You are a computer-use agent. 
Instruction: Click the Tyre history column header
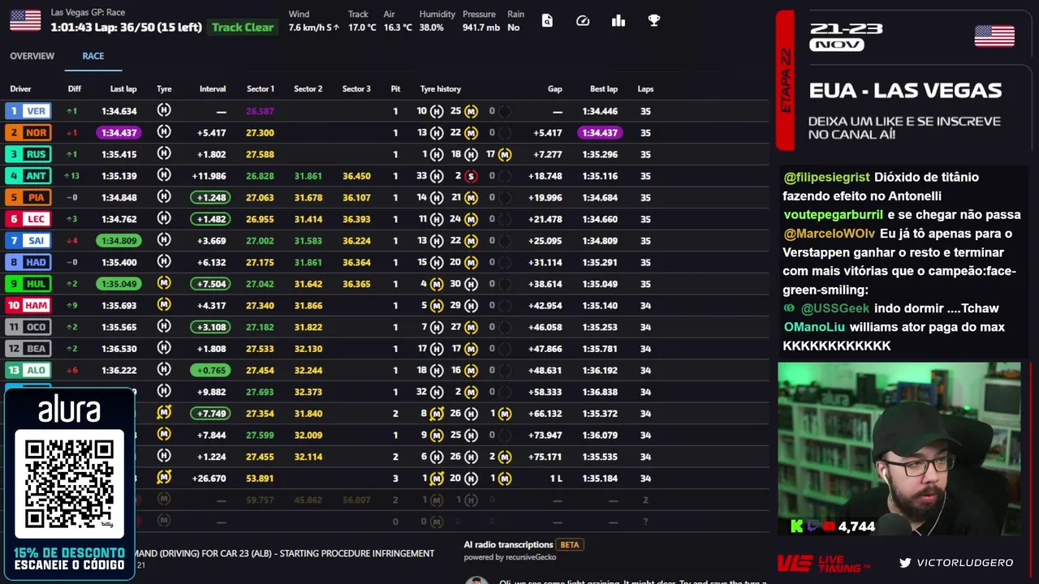coord(440,89)
